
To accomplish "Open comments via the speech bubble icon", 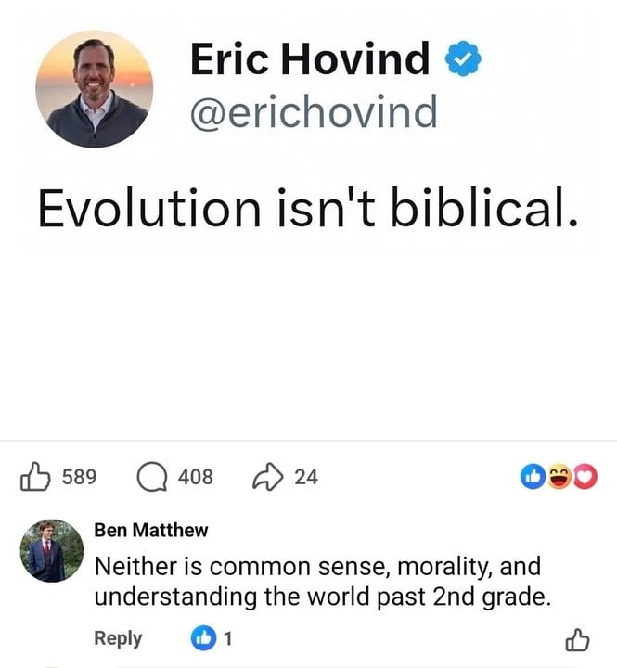I will pyautogui.click(x=152, y=477).
